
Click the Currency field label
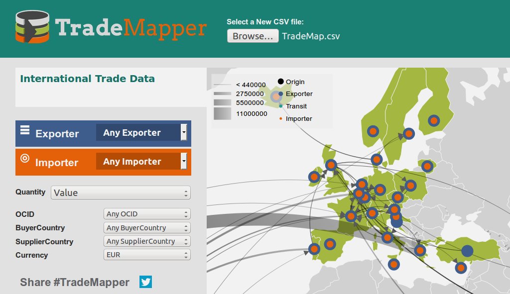(x=31, y=255)
